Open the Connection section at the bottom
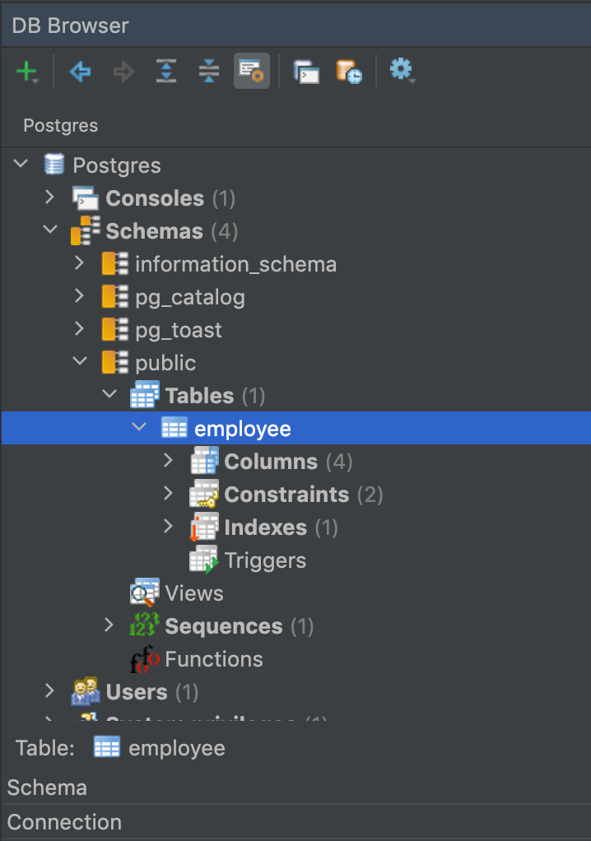The height and width of the screenshot is (841, 591). click(63, 821)
